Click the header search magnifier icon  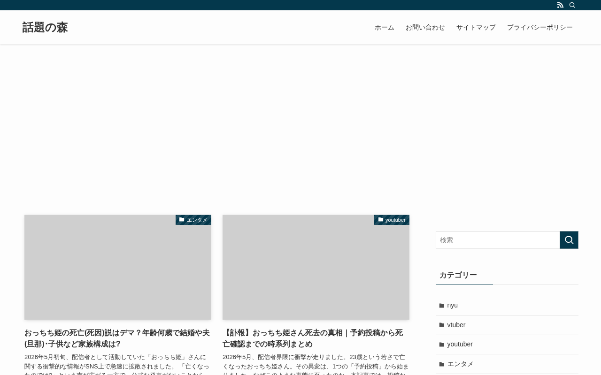[x=572, y=5]
